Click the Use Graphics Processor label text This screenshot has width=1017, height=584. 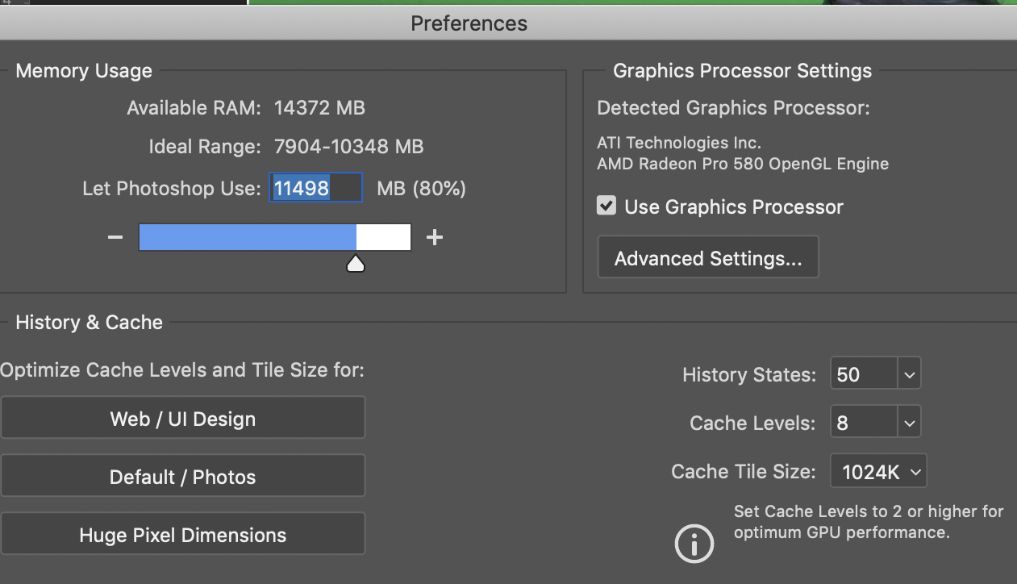pyautogui.click(x=733, y=207)
